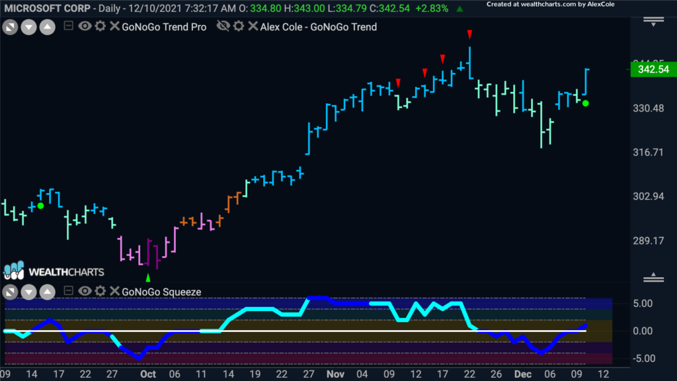Show the hidden Alex Cole GoNoGo Trend indicator
Viewport: 677px width, 381px height.
tap(223, 26)
